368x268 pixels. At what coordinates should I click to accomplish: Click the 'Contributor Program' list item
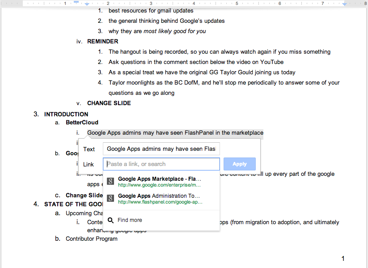point(92,239)
